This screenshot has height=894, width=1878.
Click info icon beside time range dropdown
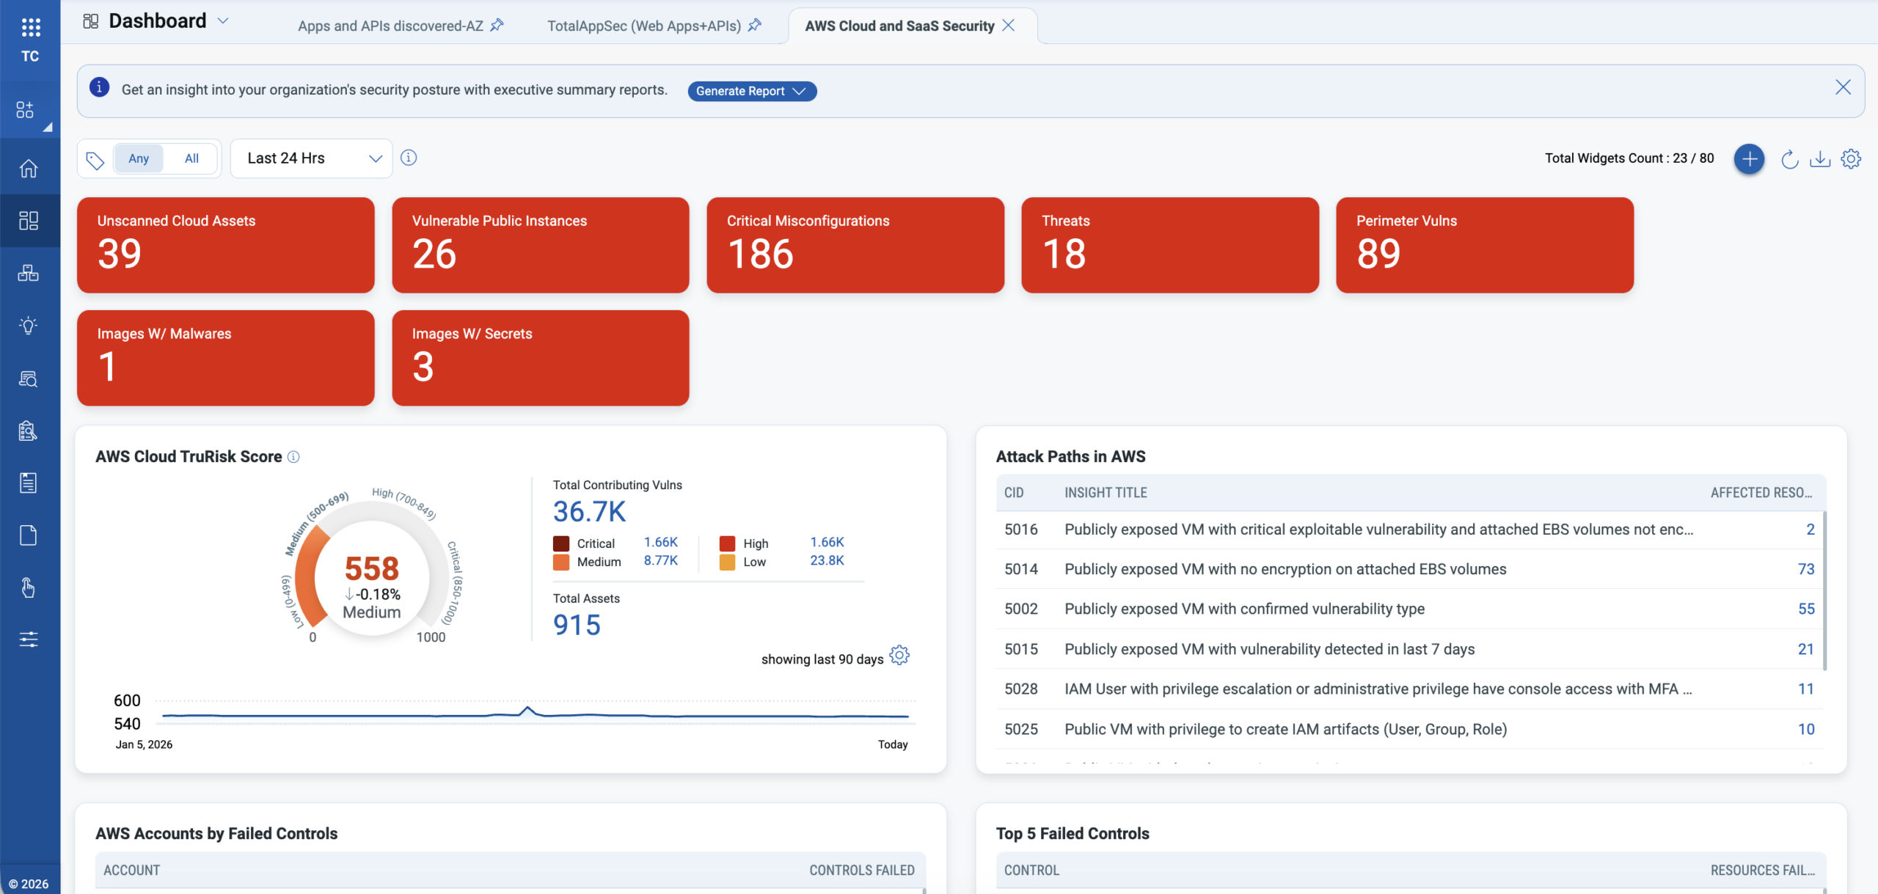[x=409, y=158]
